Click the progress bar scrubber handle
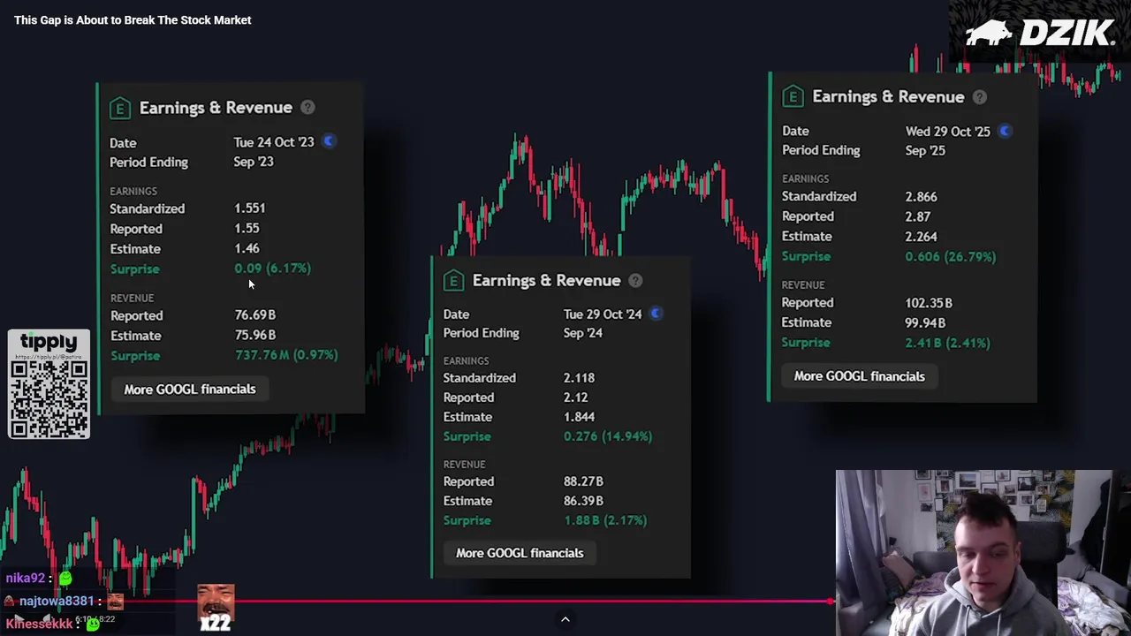Screen dimensions: 1131x636 [x=831, y=602]
